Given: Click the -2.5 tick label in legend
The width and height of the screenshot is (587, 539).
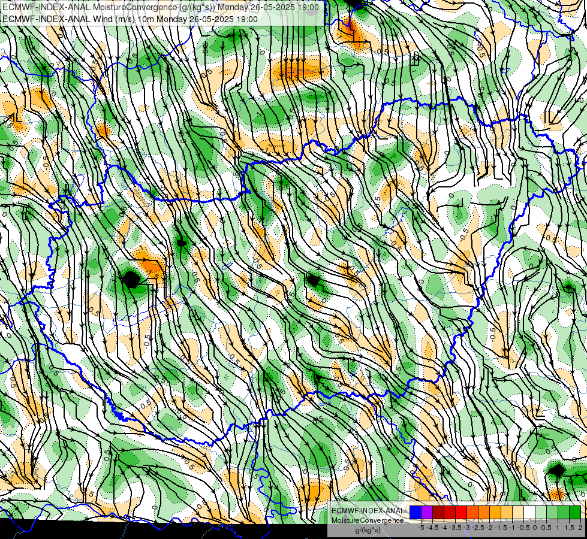Looking at the screenshot, I should [x=478, y=528].
